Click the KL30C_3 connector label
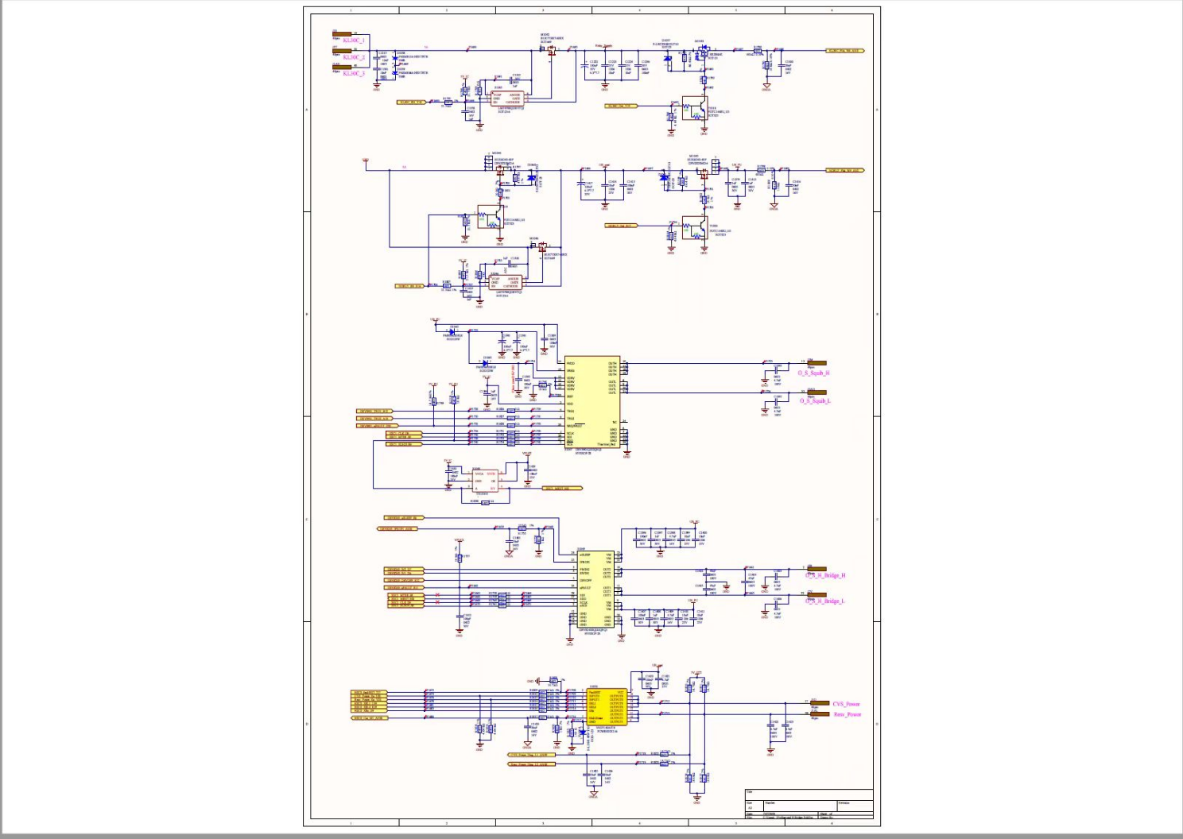Image resolution: width=1183 pixels, height=839 pixels. pyautogui.click(x=354, y=74)
